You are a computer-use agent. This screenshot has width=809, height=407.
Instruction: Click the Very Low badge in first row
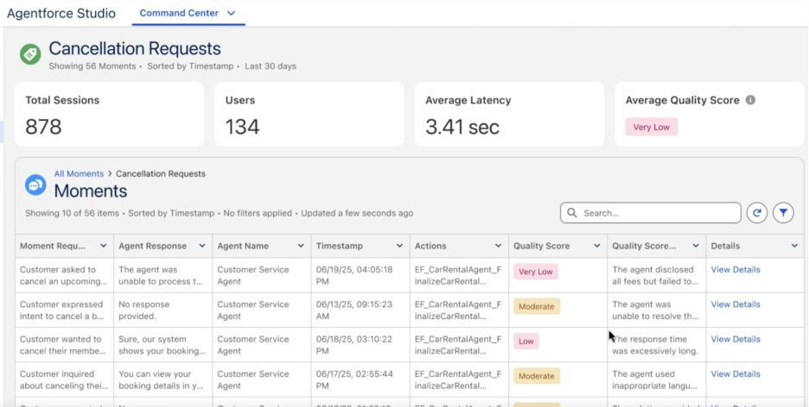point(536,272)
